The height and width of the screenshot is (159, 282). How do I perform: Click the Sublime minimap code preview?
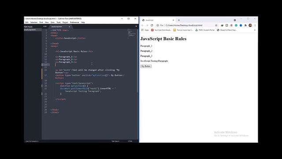coord(132,34)
